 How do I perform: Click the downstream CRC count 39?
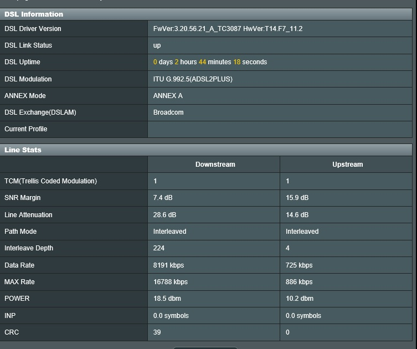(x=157, y=332)
